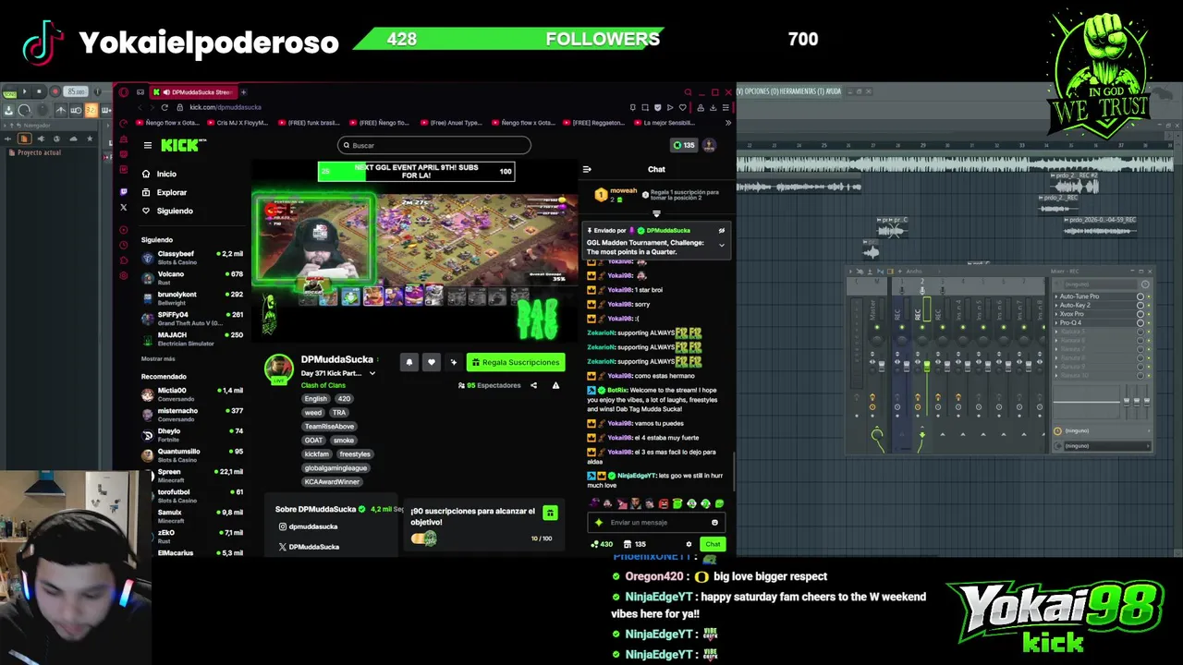Hide the pinned chat message
Image resolution: width=1183 pixels, height=665 pixels.
(x=722, y=230)
